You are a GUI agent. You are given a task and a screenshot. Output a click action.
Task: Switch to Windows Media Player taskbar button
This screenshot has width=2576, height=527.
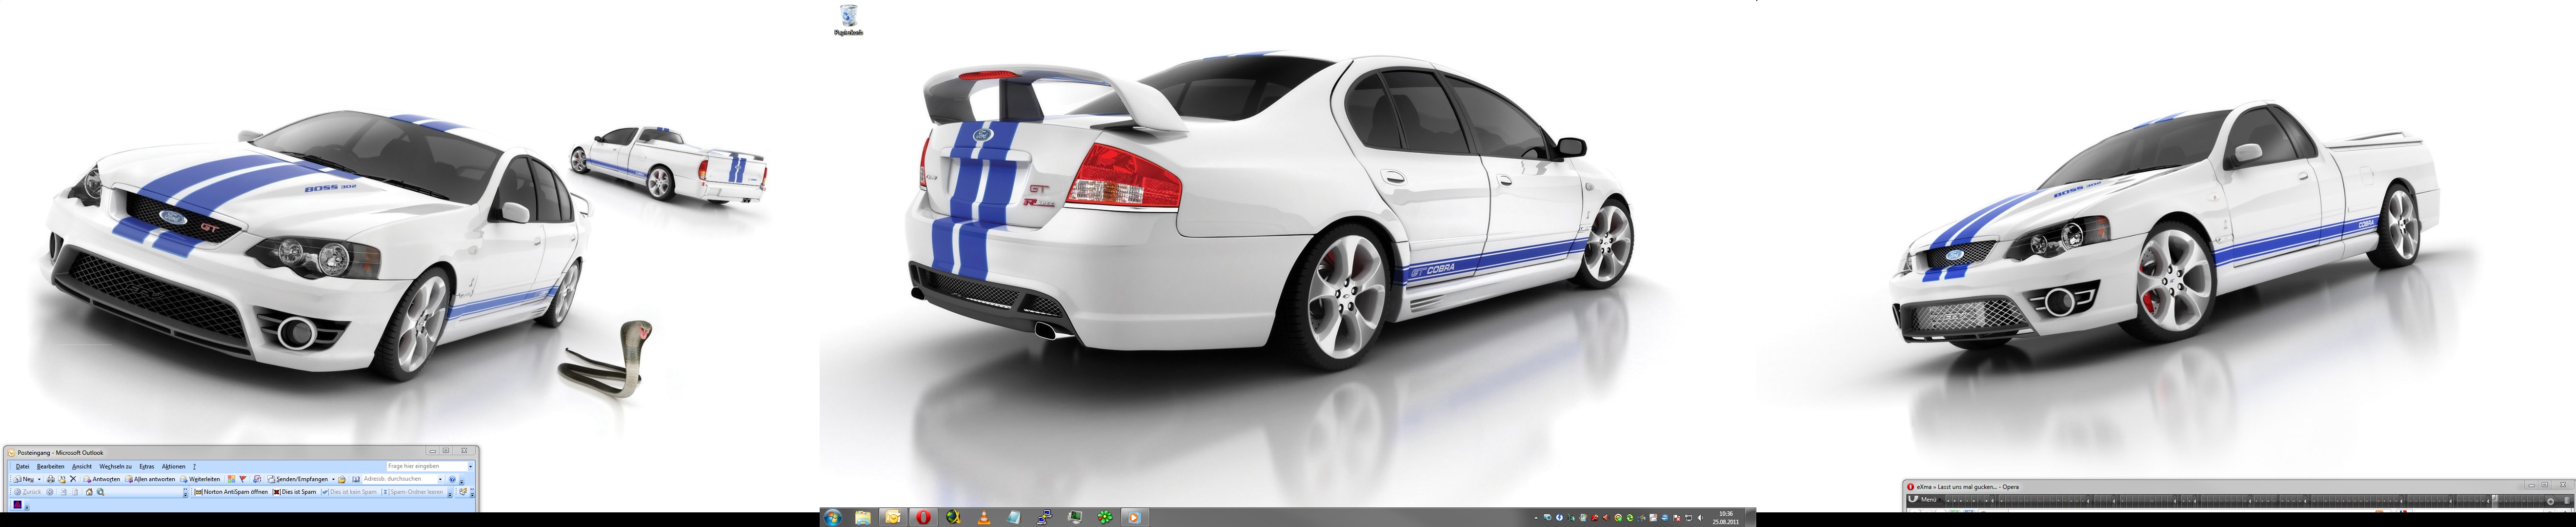pos(1135,518)
